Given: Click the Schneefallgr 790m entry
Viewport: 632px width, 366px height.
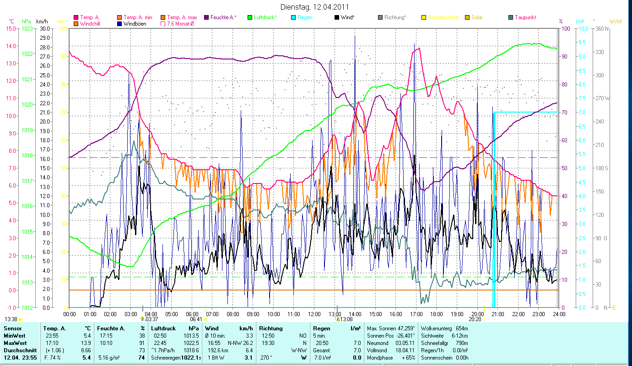Looking at the screenshot, I should (x=444, y=343).
